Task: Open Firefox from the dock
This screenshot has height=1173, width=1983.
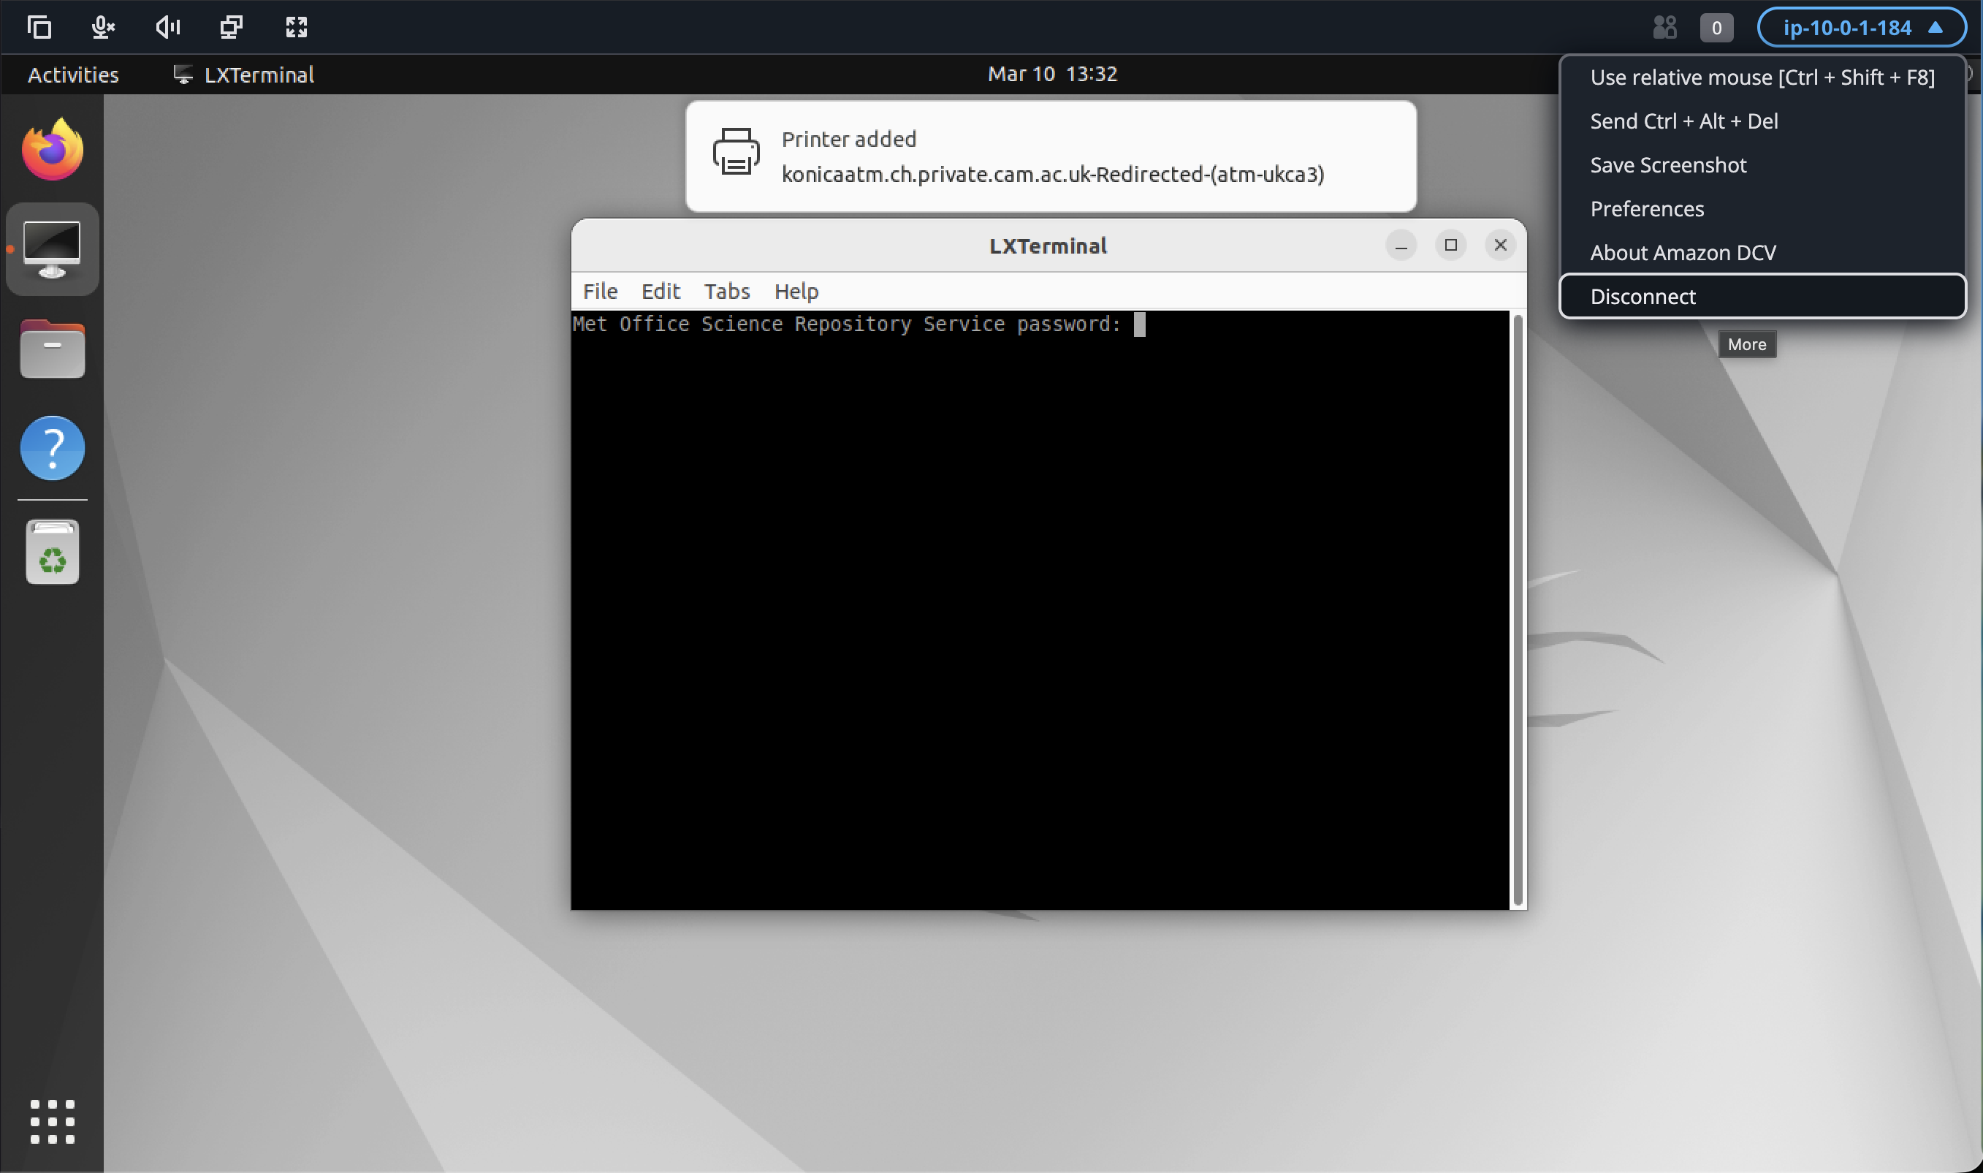Action: (x=52, y=150)
